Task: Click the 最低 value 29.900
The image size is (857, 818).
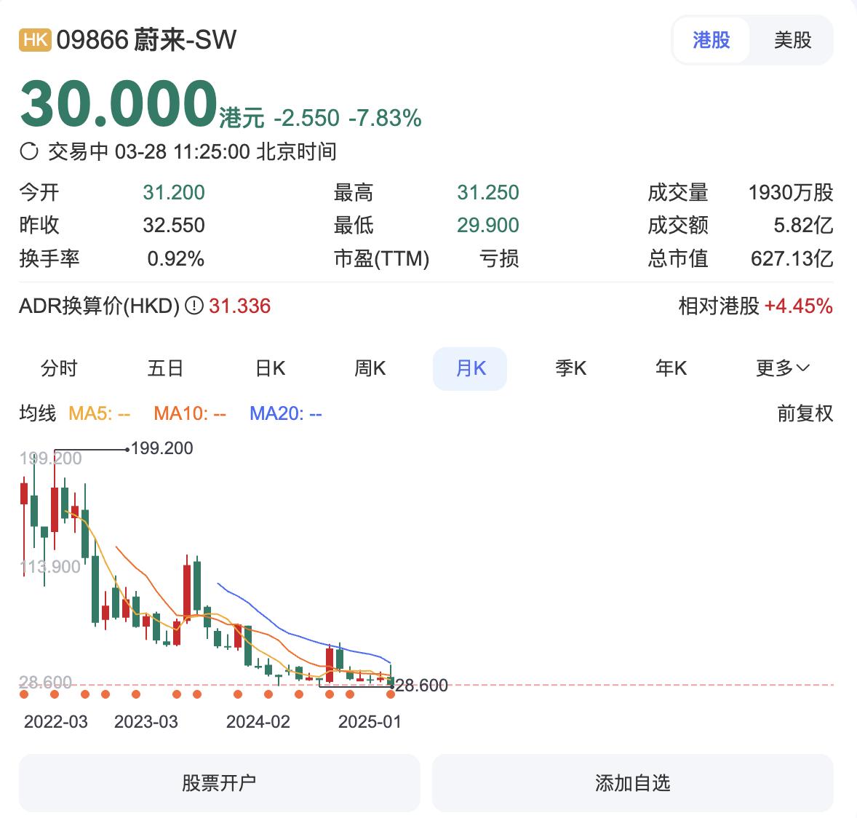Action: (488, 226)
